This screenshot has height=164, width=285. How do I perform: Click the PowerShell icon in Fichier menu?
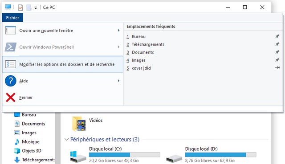[11, 47]
